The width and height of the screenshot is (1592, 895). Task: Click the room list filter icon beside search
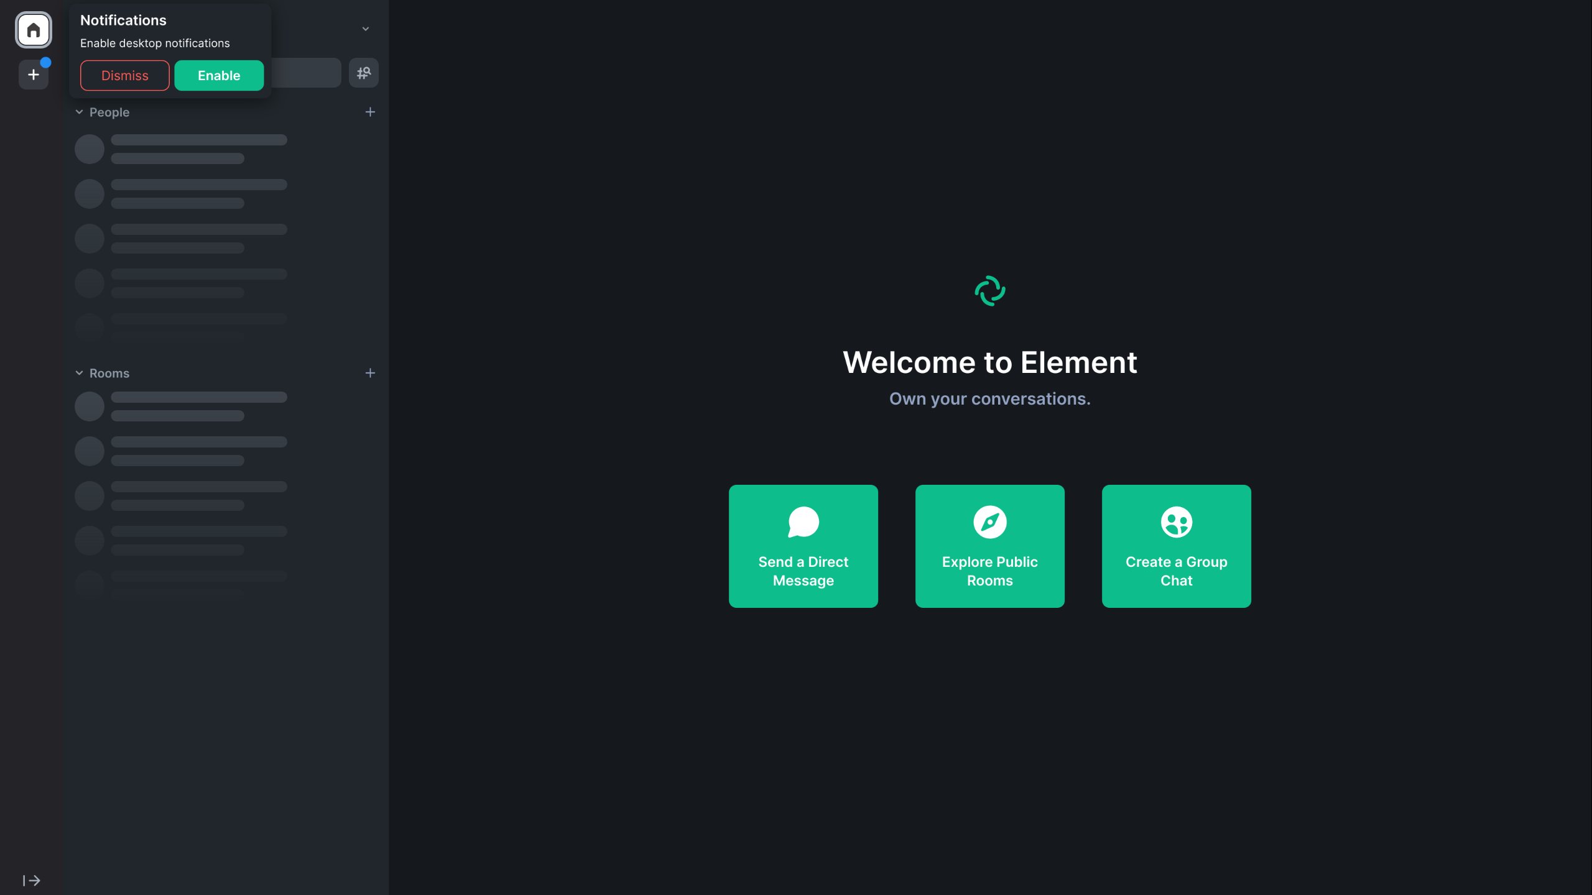pos(364,73)
